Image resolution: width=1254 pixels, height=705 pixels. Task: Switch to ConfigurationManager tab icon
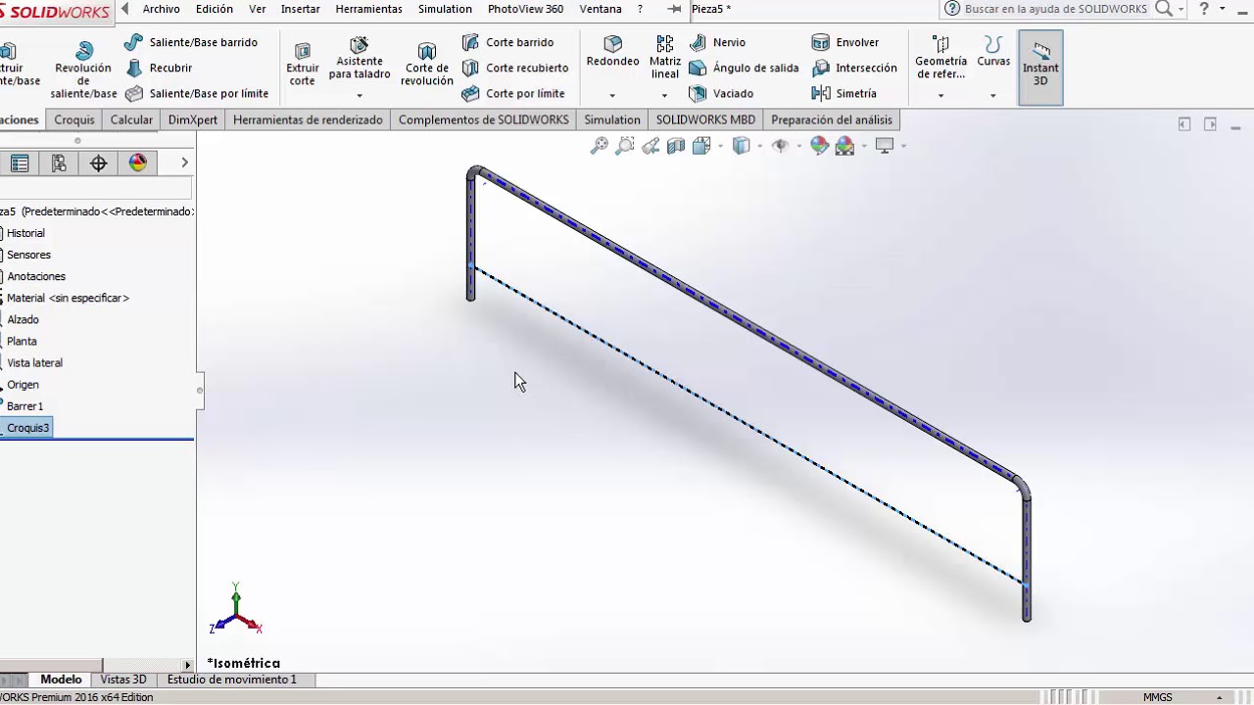click(59, 164)
